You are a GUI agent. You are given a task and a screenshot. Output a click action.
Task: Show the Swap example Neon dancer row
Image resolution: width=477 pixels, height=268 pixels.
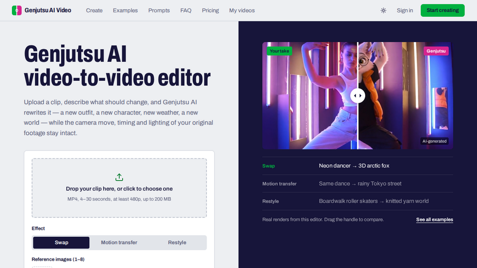point(357,166)
